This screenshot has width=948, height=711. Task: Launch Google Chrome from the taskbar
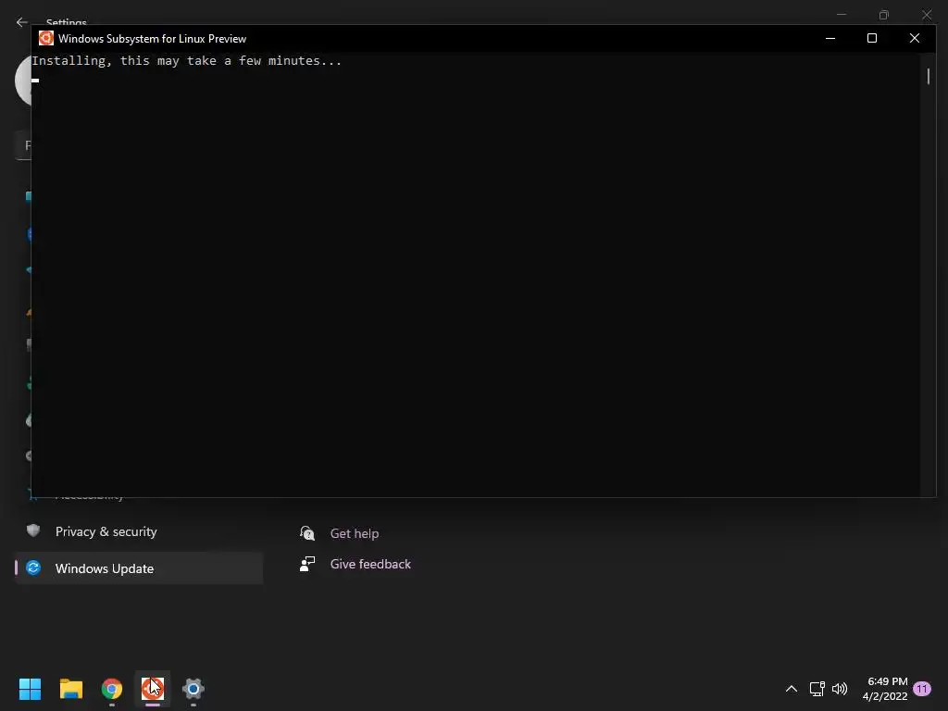click(112, 689)
